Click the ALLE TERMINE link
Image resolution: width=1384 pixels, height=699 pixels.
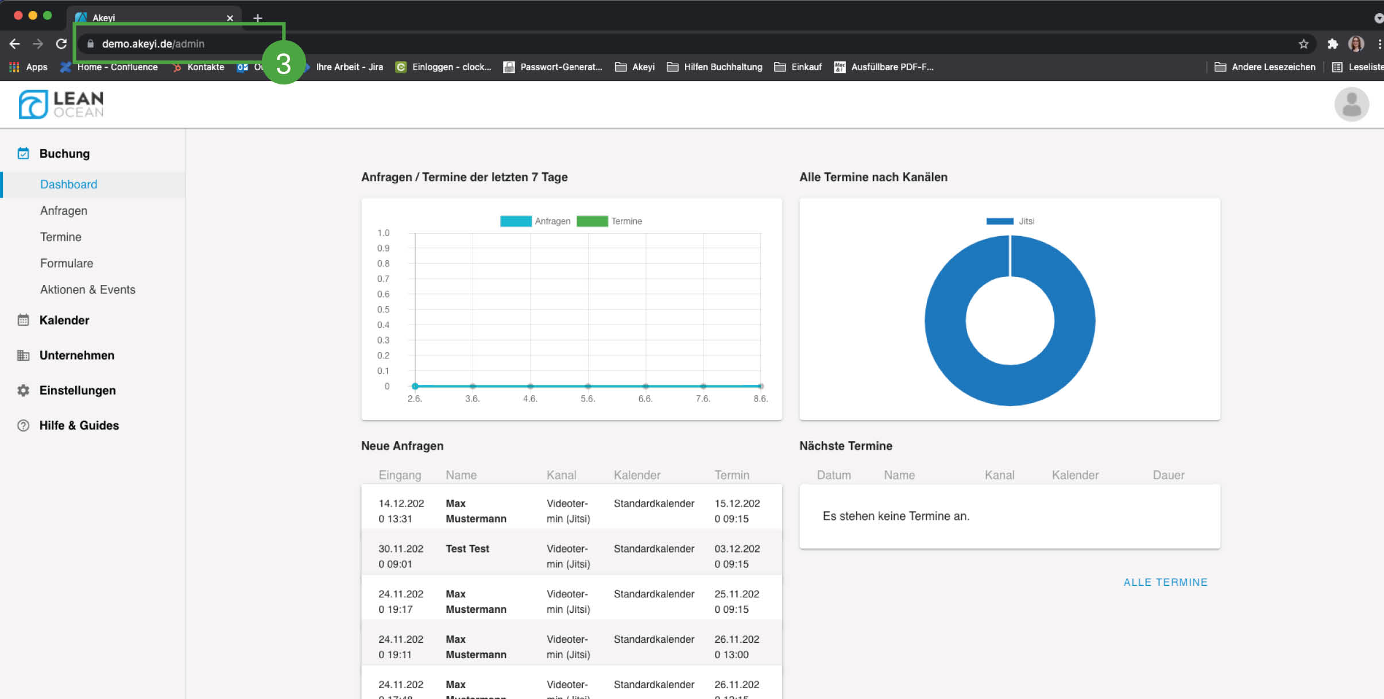[1165, 582]
